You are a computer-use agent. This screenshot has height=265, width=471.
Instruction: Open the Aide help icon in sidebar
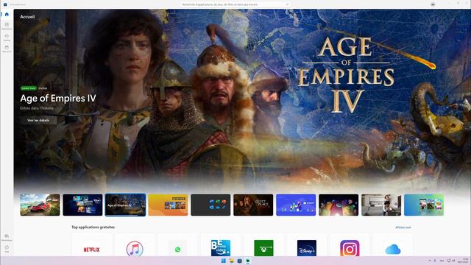click(x=7, y=249)
